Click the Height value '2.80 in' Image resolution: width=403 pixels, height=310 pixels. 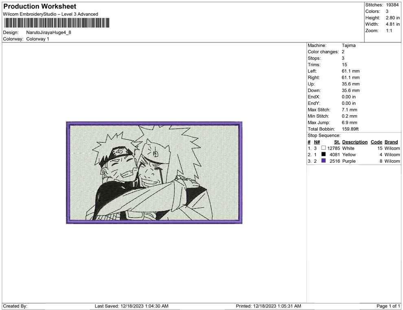392,18
